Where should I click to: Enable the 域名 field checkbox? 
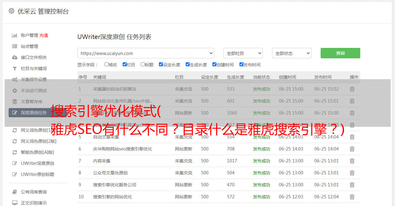point(106,64)
